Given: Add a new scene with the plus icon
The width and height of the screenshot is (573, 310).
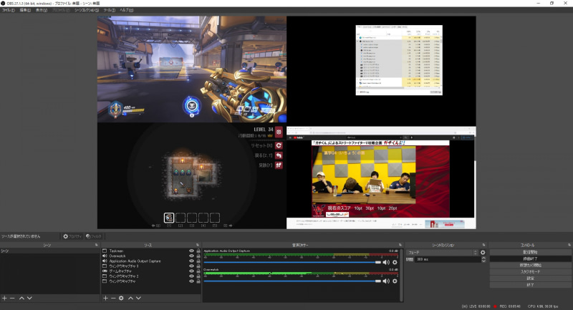Looking at the screenshot, I should [4, 299].
